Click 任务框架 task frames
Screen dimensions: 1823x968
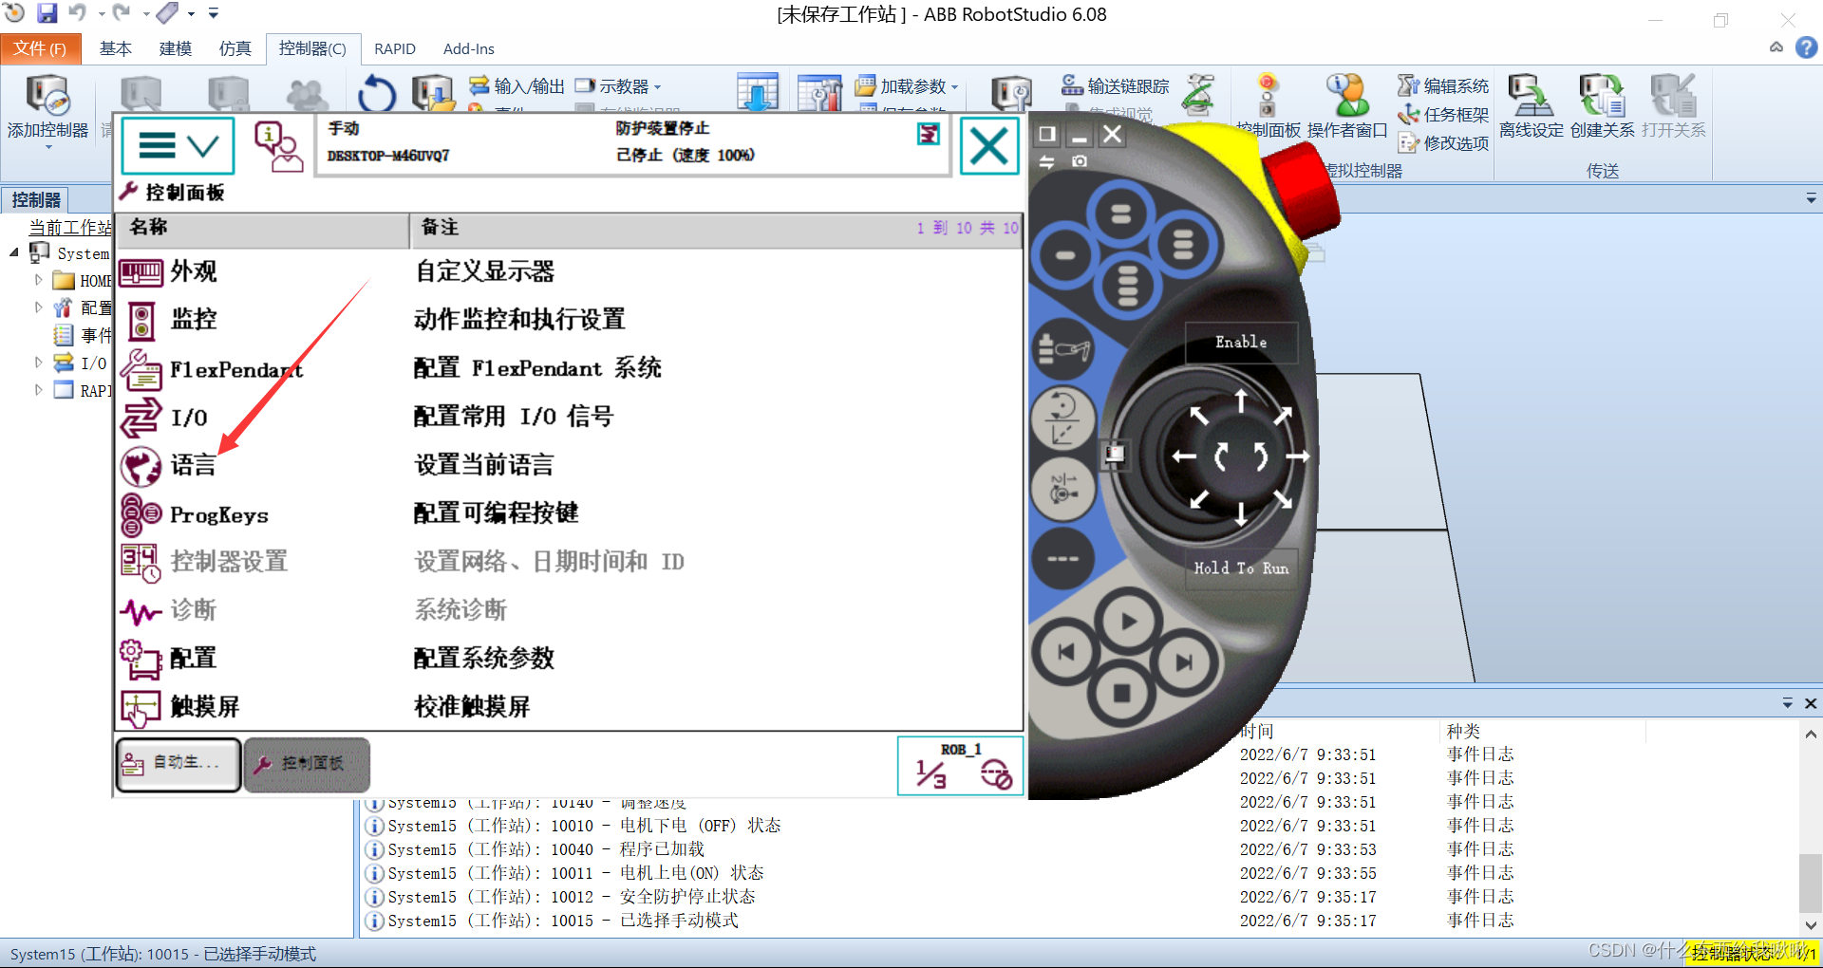coord(1444,115)
